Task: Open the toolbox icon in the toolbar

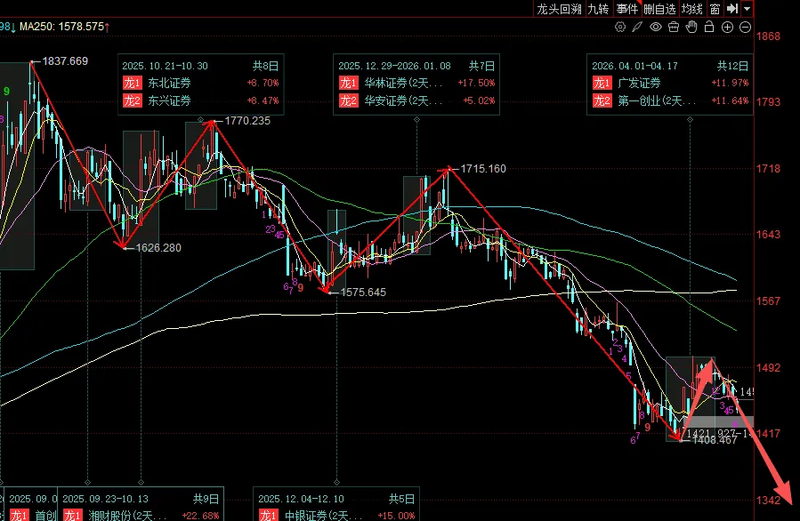Action: 674,27
